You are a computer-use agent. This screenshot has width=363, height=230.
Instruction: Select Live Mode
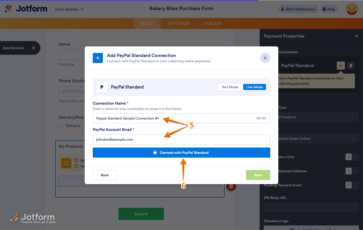click(254, 87)
